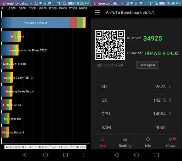Select the Samsung Nexus S bar

click(5, 132)
